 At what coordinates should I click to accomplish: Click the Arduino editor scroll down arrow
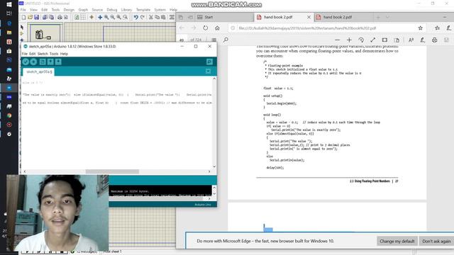coord(214,166)
